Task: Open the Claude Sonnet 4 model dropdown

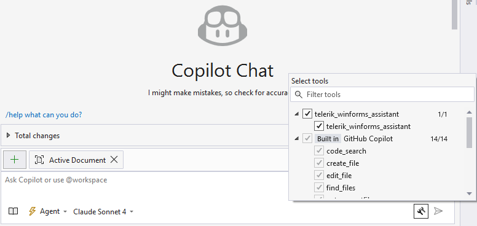Action: coord(103,212)
